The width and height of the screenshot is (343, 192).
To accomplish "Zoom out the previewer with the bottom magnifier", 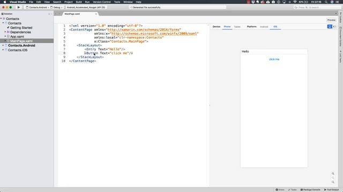I will 333,182.
